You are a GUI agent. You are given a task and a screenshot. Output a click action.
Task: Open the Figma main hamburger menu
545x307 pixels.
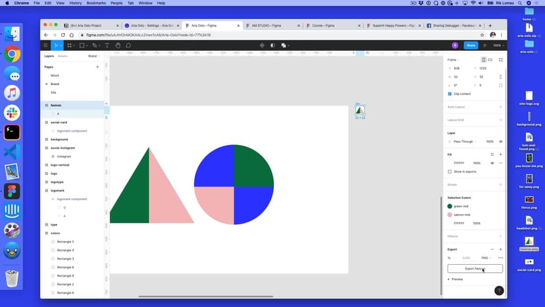45,45
